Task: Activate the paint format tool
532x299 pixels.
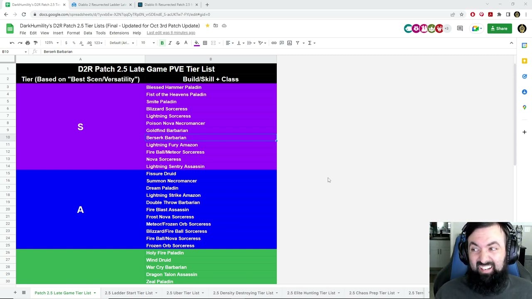Action: click(x=36, y=43)
